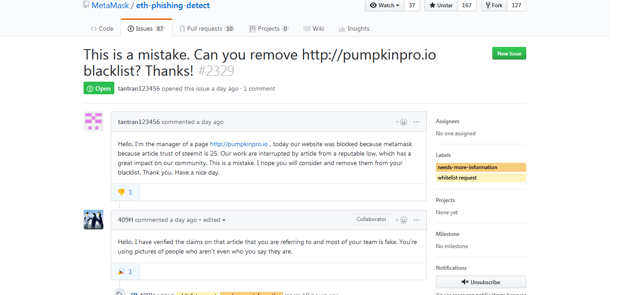Image resolution: width=617 pixels, height=295 pixels.
Task: View the 127 forks count
Action: point(516,5)
